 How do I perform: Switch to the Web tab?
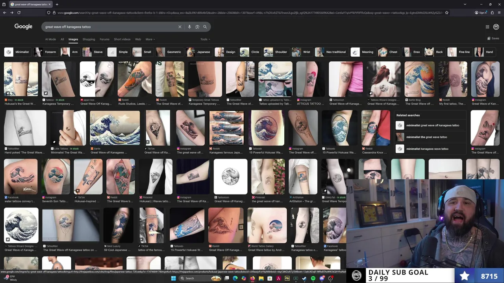tap(138, 39)
